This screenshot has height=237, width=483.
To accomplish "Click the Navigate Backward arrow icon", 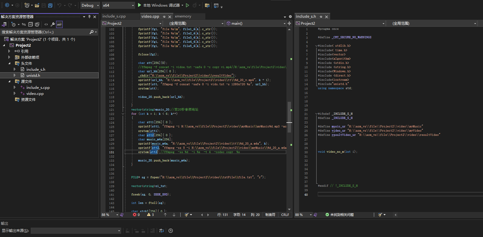I will [7, 5].
